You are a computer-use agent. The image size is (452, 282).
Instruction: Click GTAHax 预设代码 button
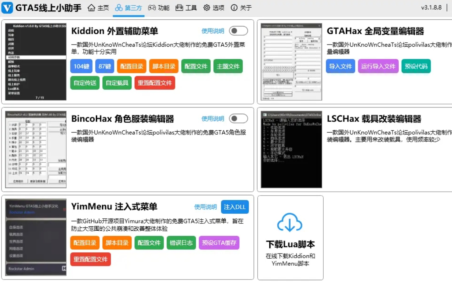[416, 66]
